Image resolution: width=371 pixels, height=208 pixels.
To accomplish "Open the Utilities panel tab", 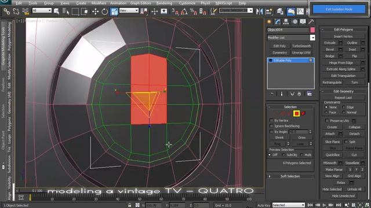I will 311,22.
